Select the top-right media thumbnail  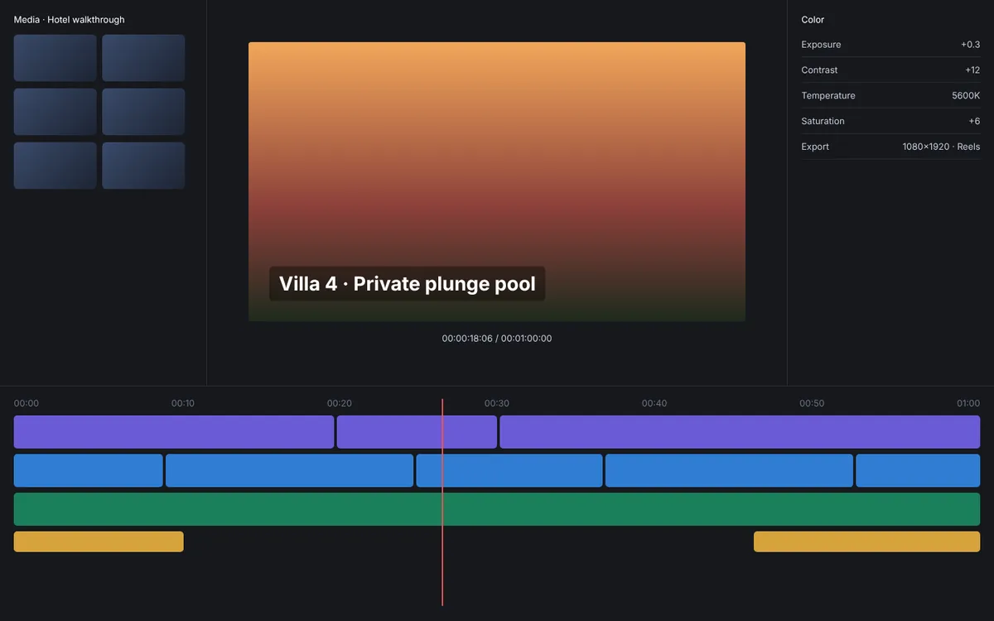pyautogui.click(x=143, y=58)
